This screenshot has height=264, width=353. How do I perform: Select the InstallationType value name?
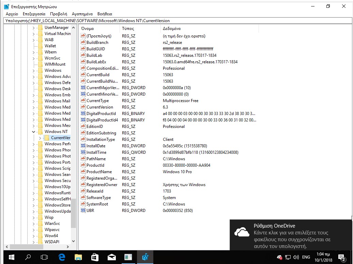coord(101,139)
